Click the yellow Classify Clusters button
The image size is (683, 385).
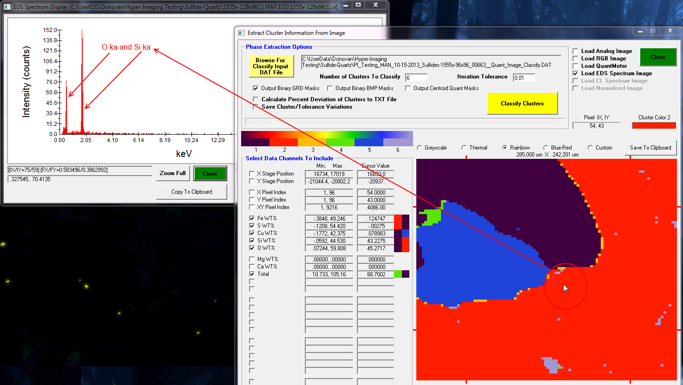(x=522, y=103)
